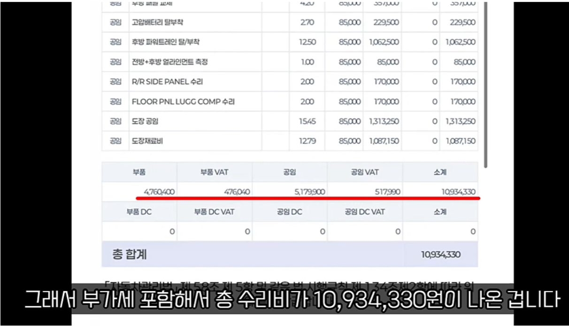The height and width of the screenshot is (327, 569).
Task: Click 85,000 rate in 도장재료비 row
Action: pos(350,141)
